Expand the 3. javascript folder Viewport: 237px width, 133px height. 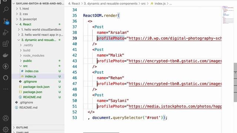click(x=38, y=19)
